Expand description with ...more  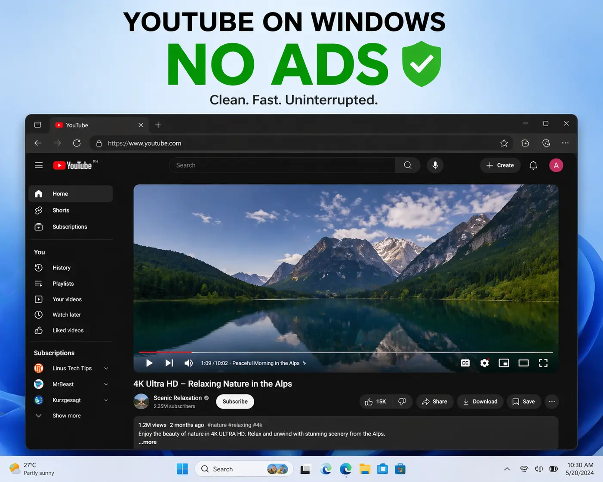(148, 442)
